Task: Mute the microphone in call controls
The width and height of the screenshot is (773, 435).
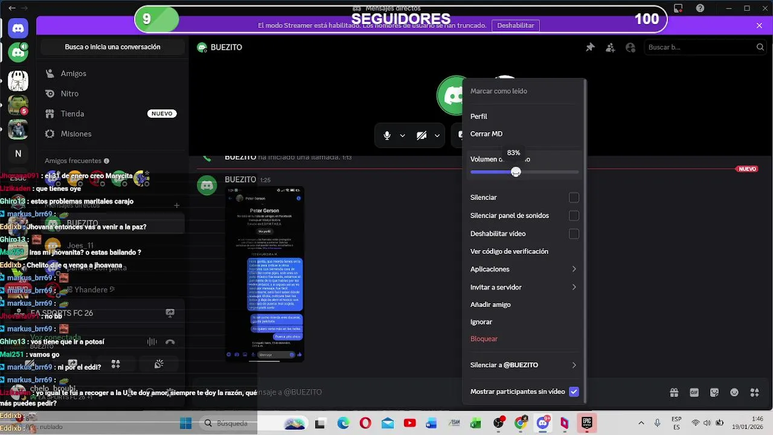Action: [x=387, y=135]
